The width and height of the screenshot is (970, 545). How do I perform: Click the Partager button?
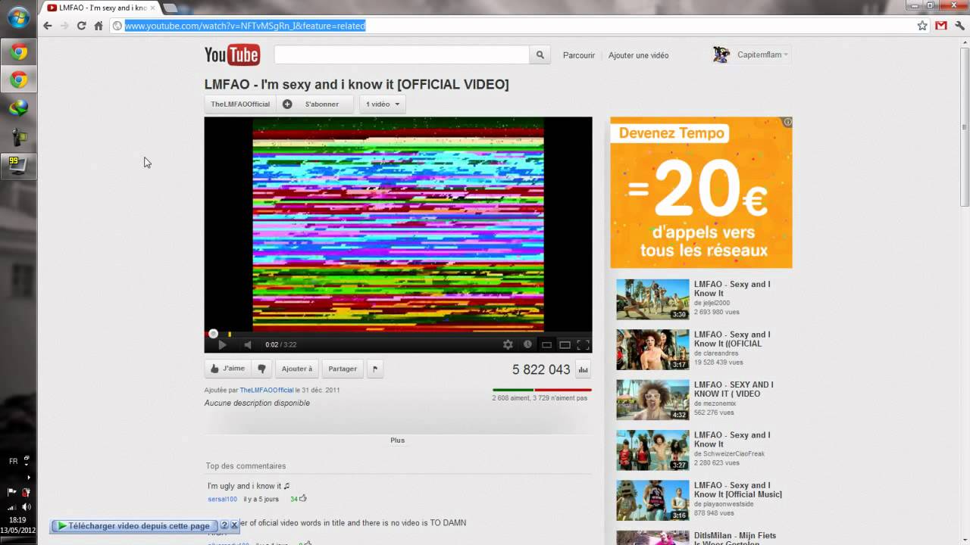click(x=343, y=369)
